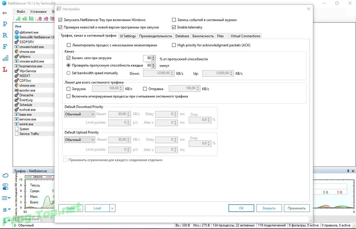Image resolution: width=356 pixels, height=229 pixels.
Task: Open the R (Rules) sidebar icon
Action: (x=5, y=35)
